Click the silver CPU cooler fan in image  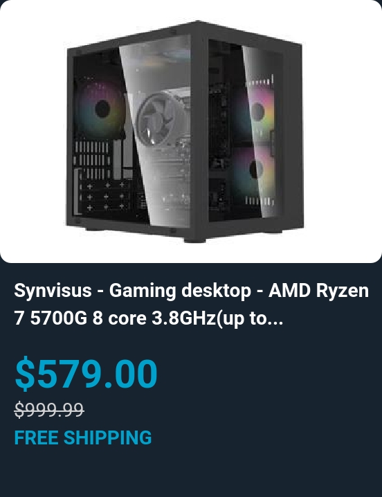(156, 120)
